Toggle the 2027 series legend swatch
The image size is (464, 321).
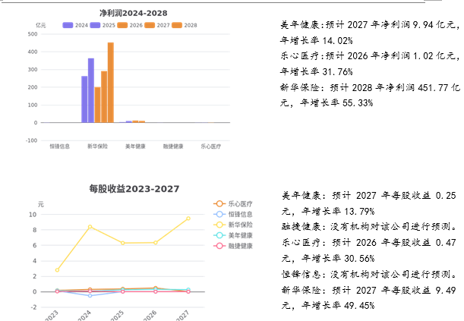click(150, 25)
